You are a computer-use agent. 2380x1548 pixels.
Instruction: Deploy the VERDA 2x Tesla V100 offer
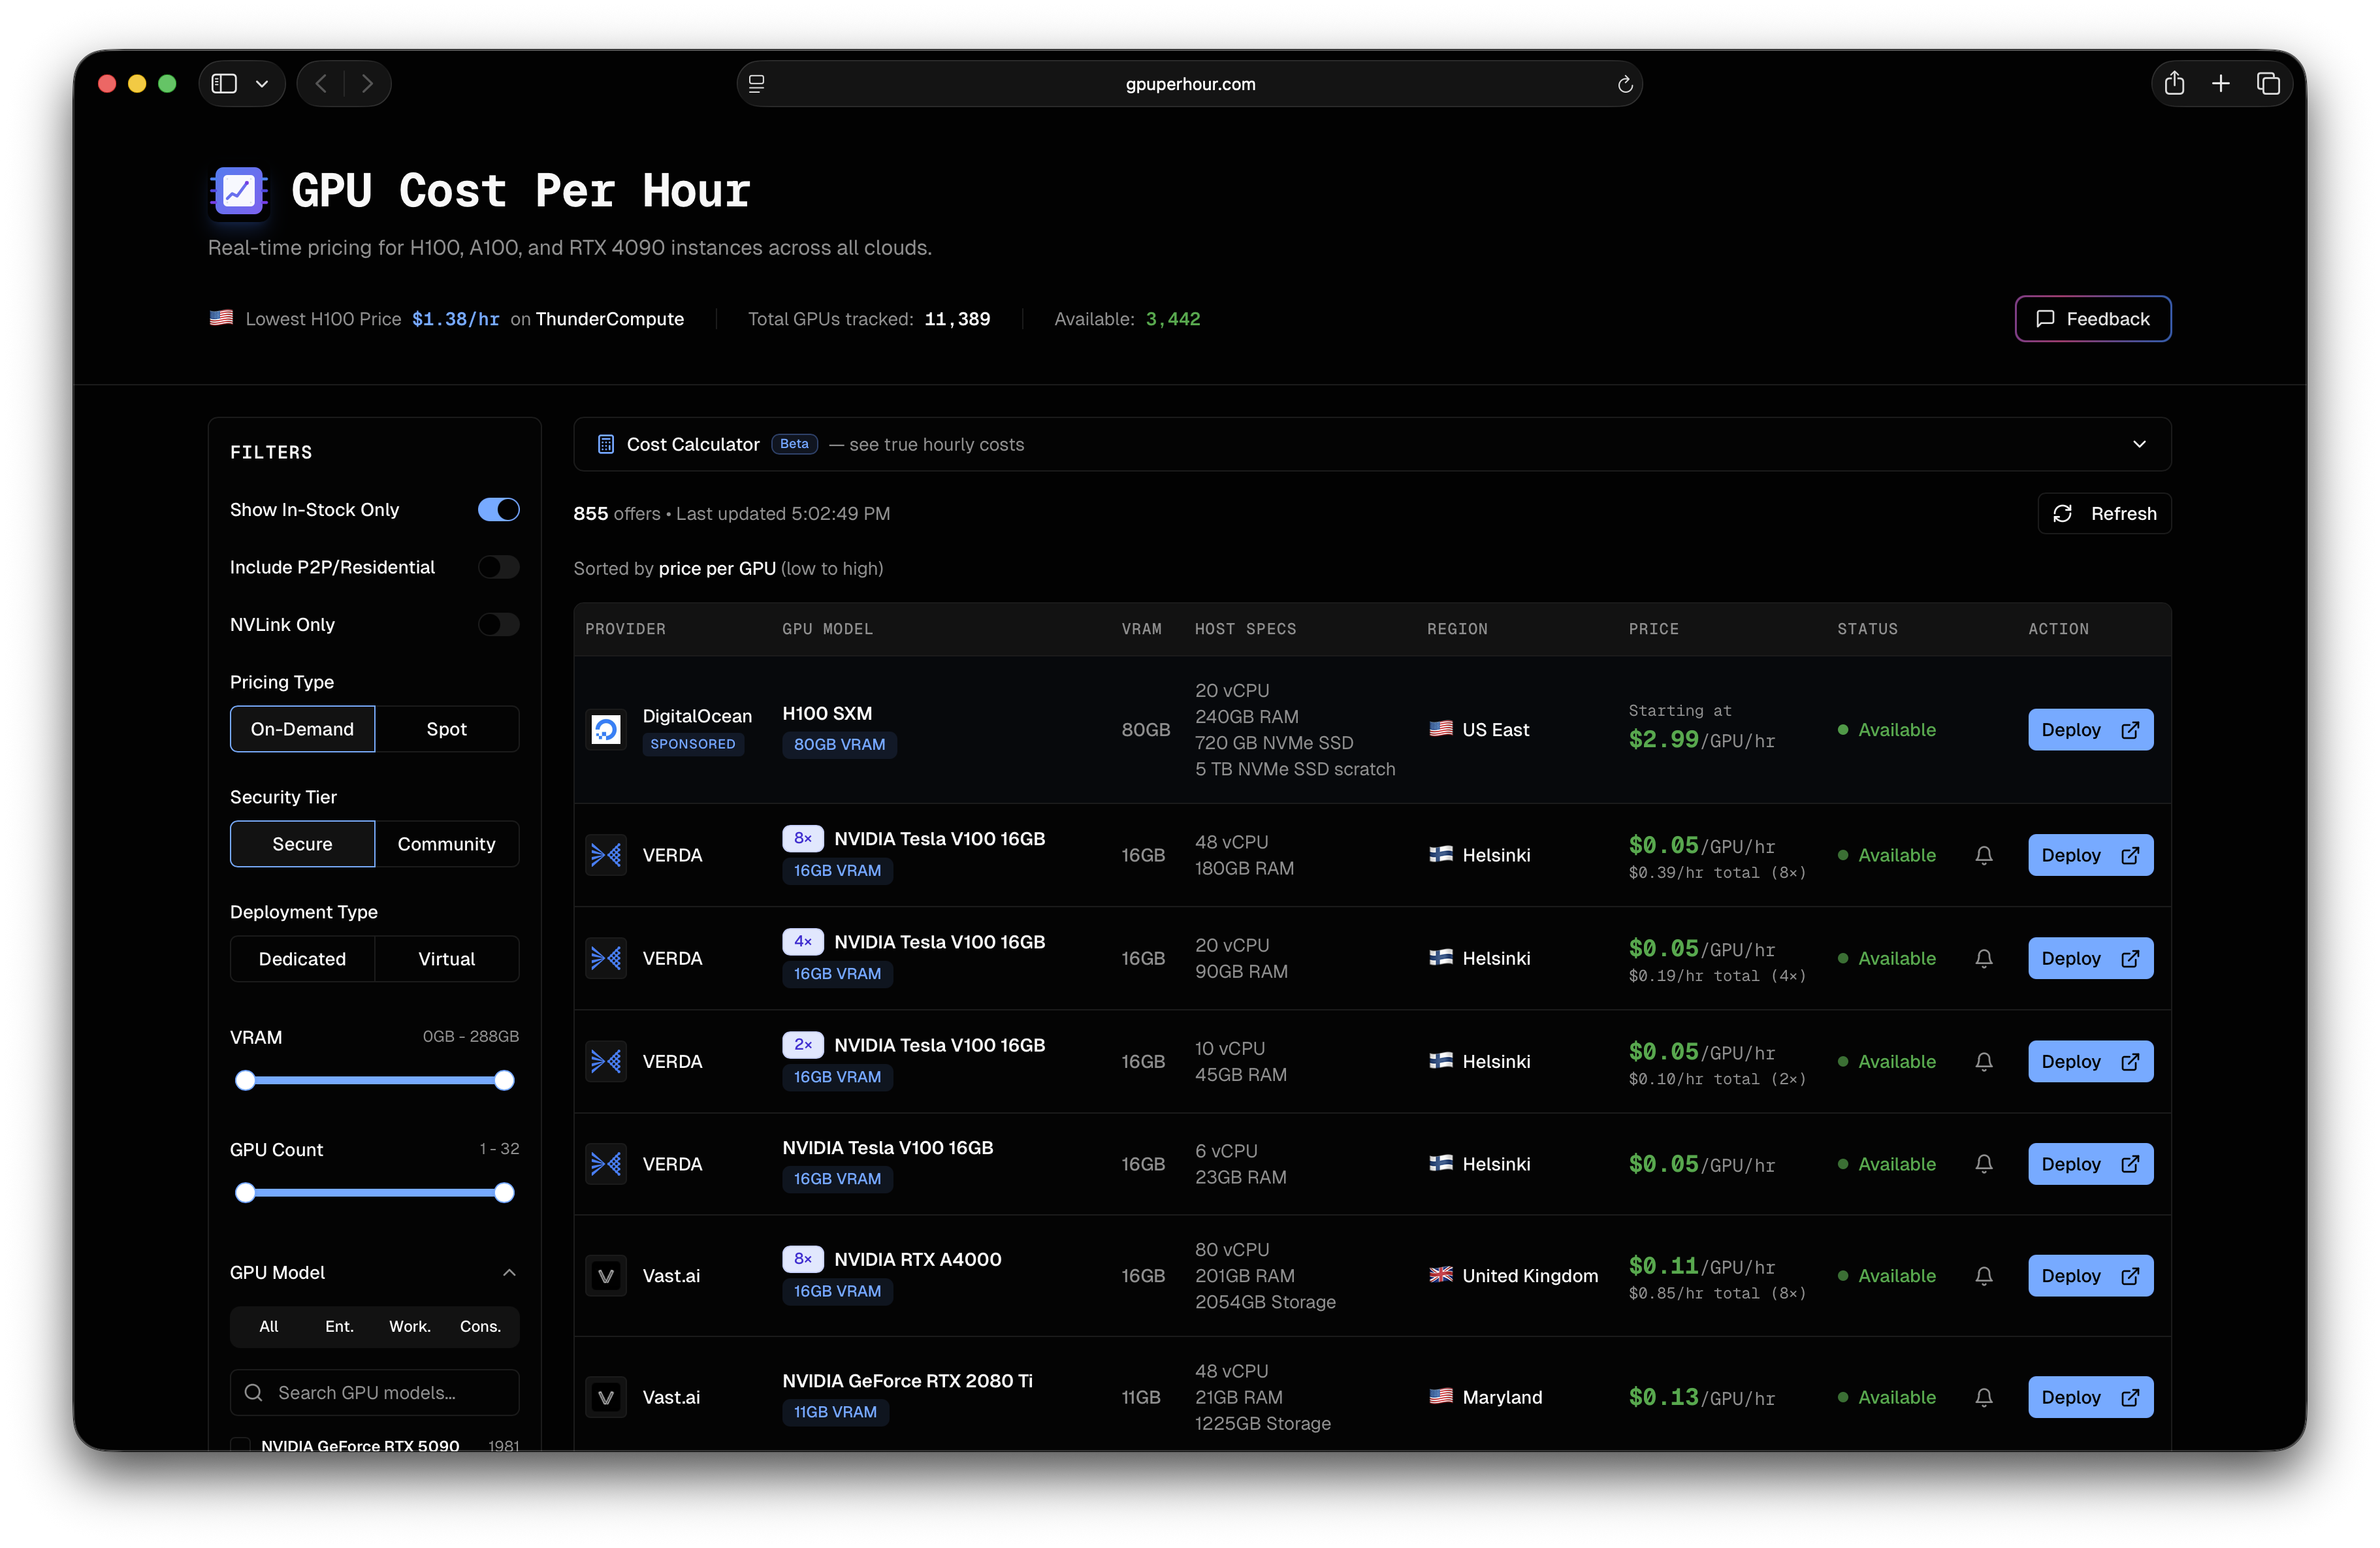(2090, 1062)
